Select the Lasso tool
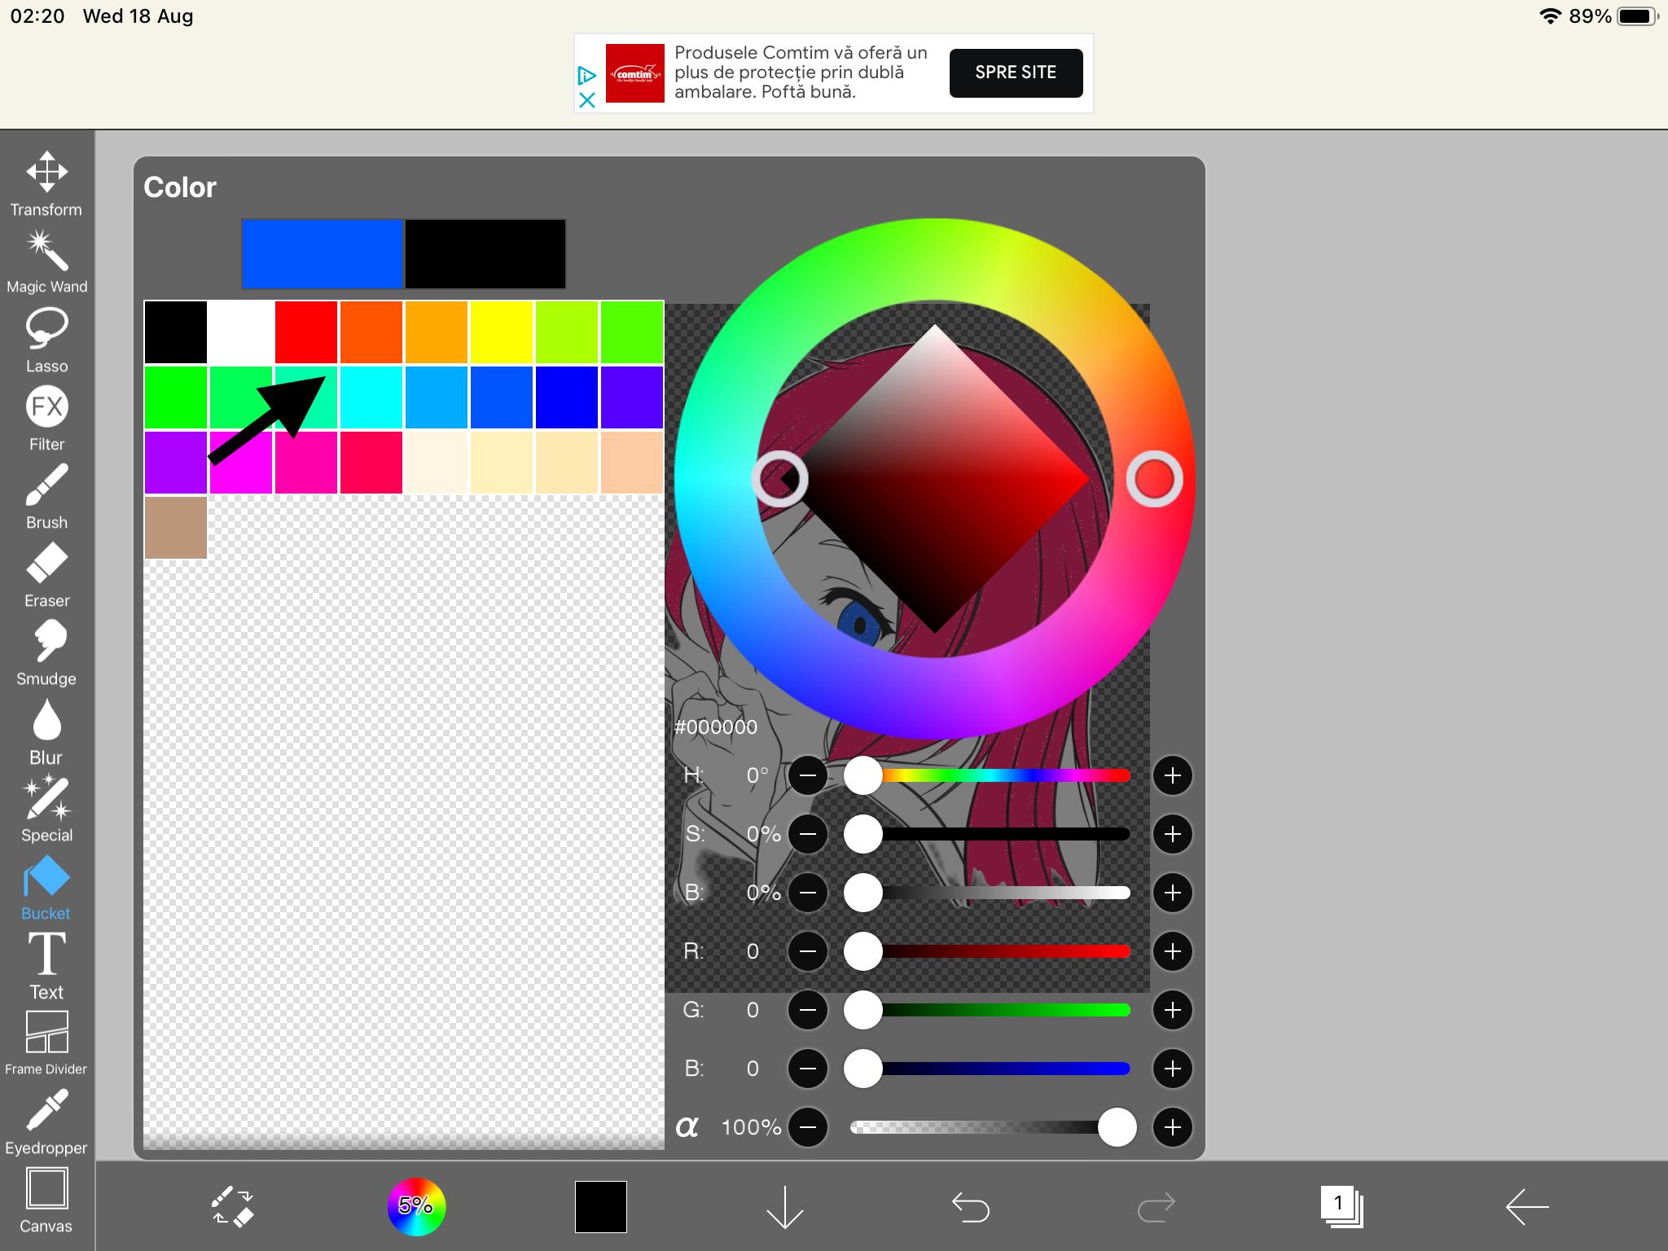The height and width of the screenshot is (1251, 1668). coord(46,340)
